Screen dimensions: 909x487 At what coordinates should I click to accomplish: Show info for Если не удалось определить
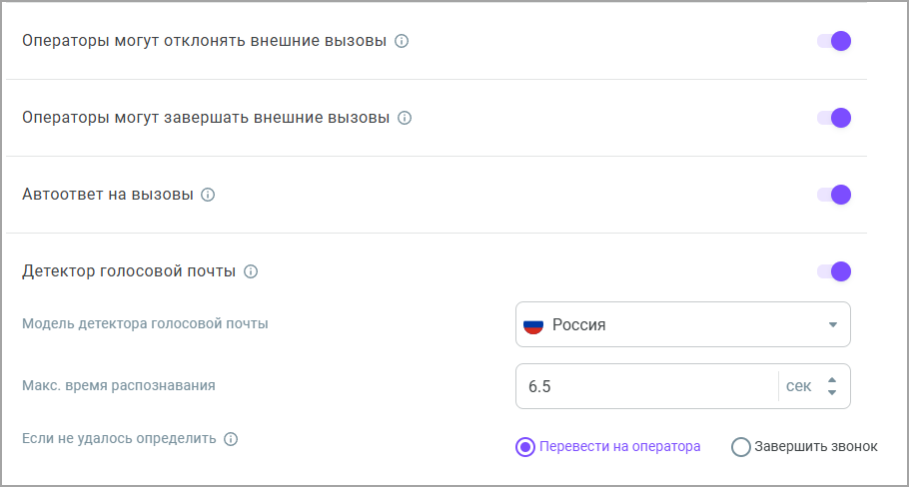tap(231, 439)
